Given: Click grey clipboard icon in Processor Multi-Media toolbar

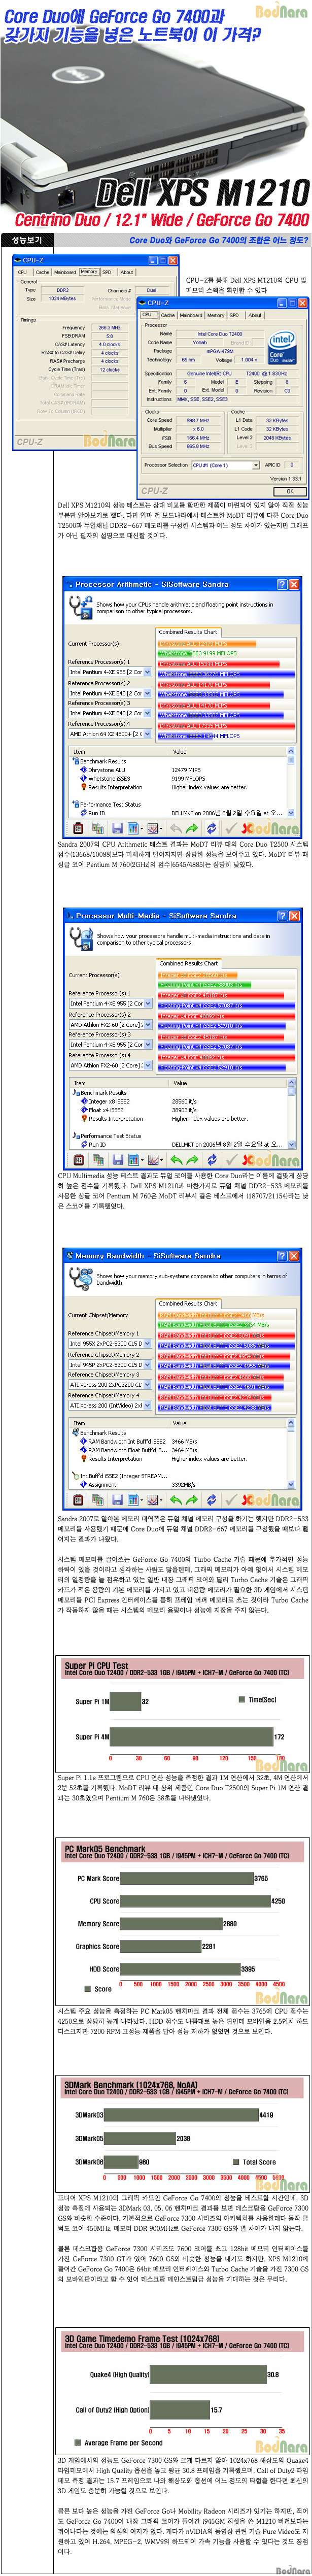Looking at the screenshot, I should click(96, 1160).
